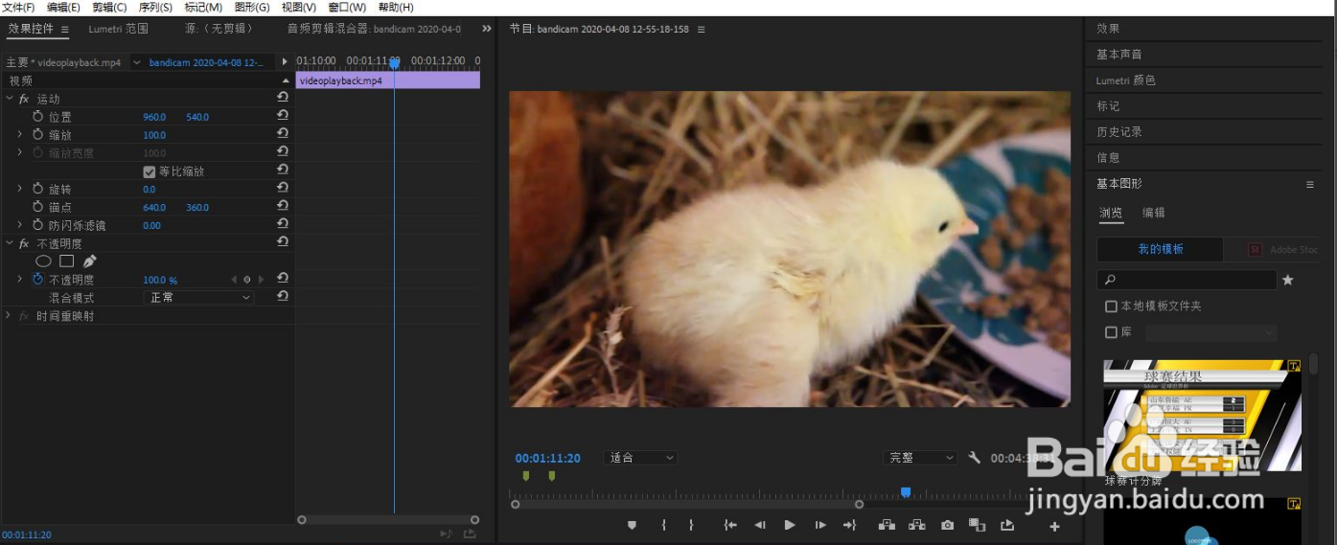Expand the 旋转 property
Viewport: 1337px width, 545px height.
19,189
